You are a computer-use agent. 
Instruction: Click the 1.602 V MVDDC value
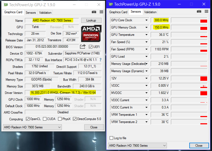160,93
